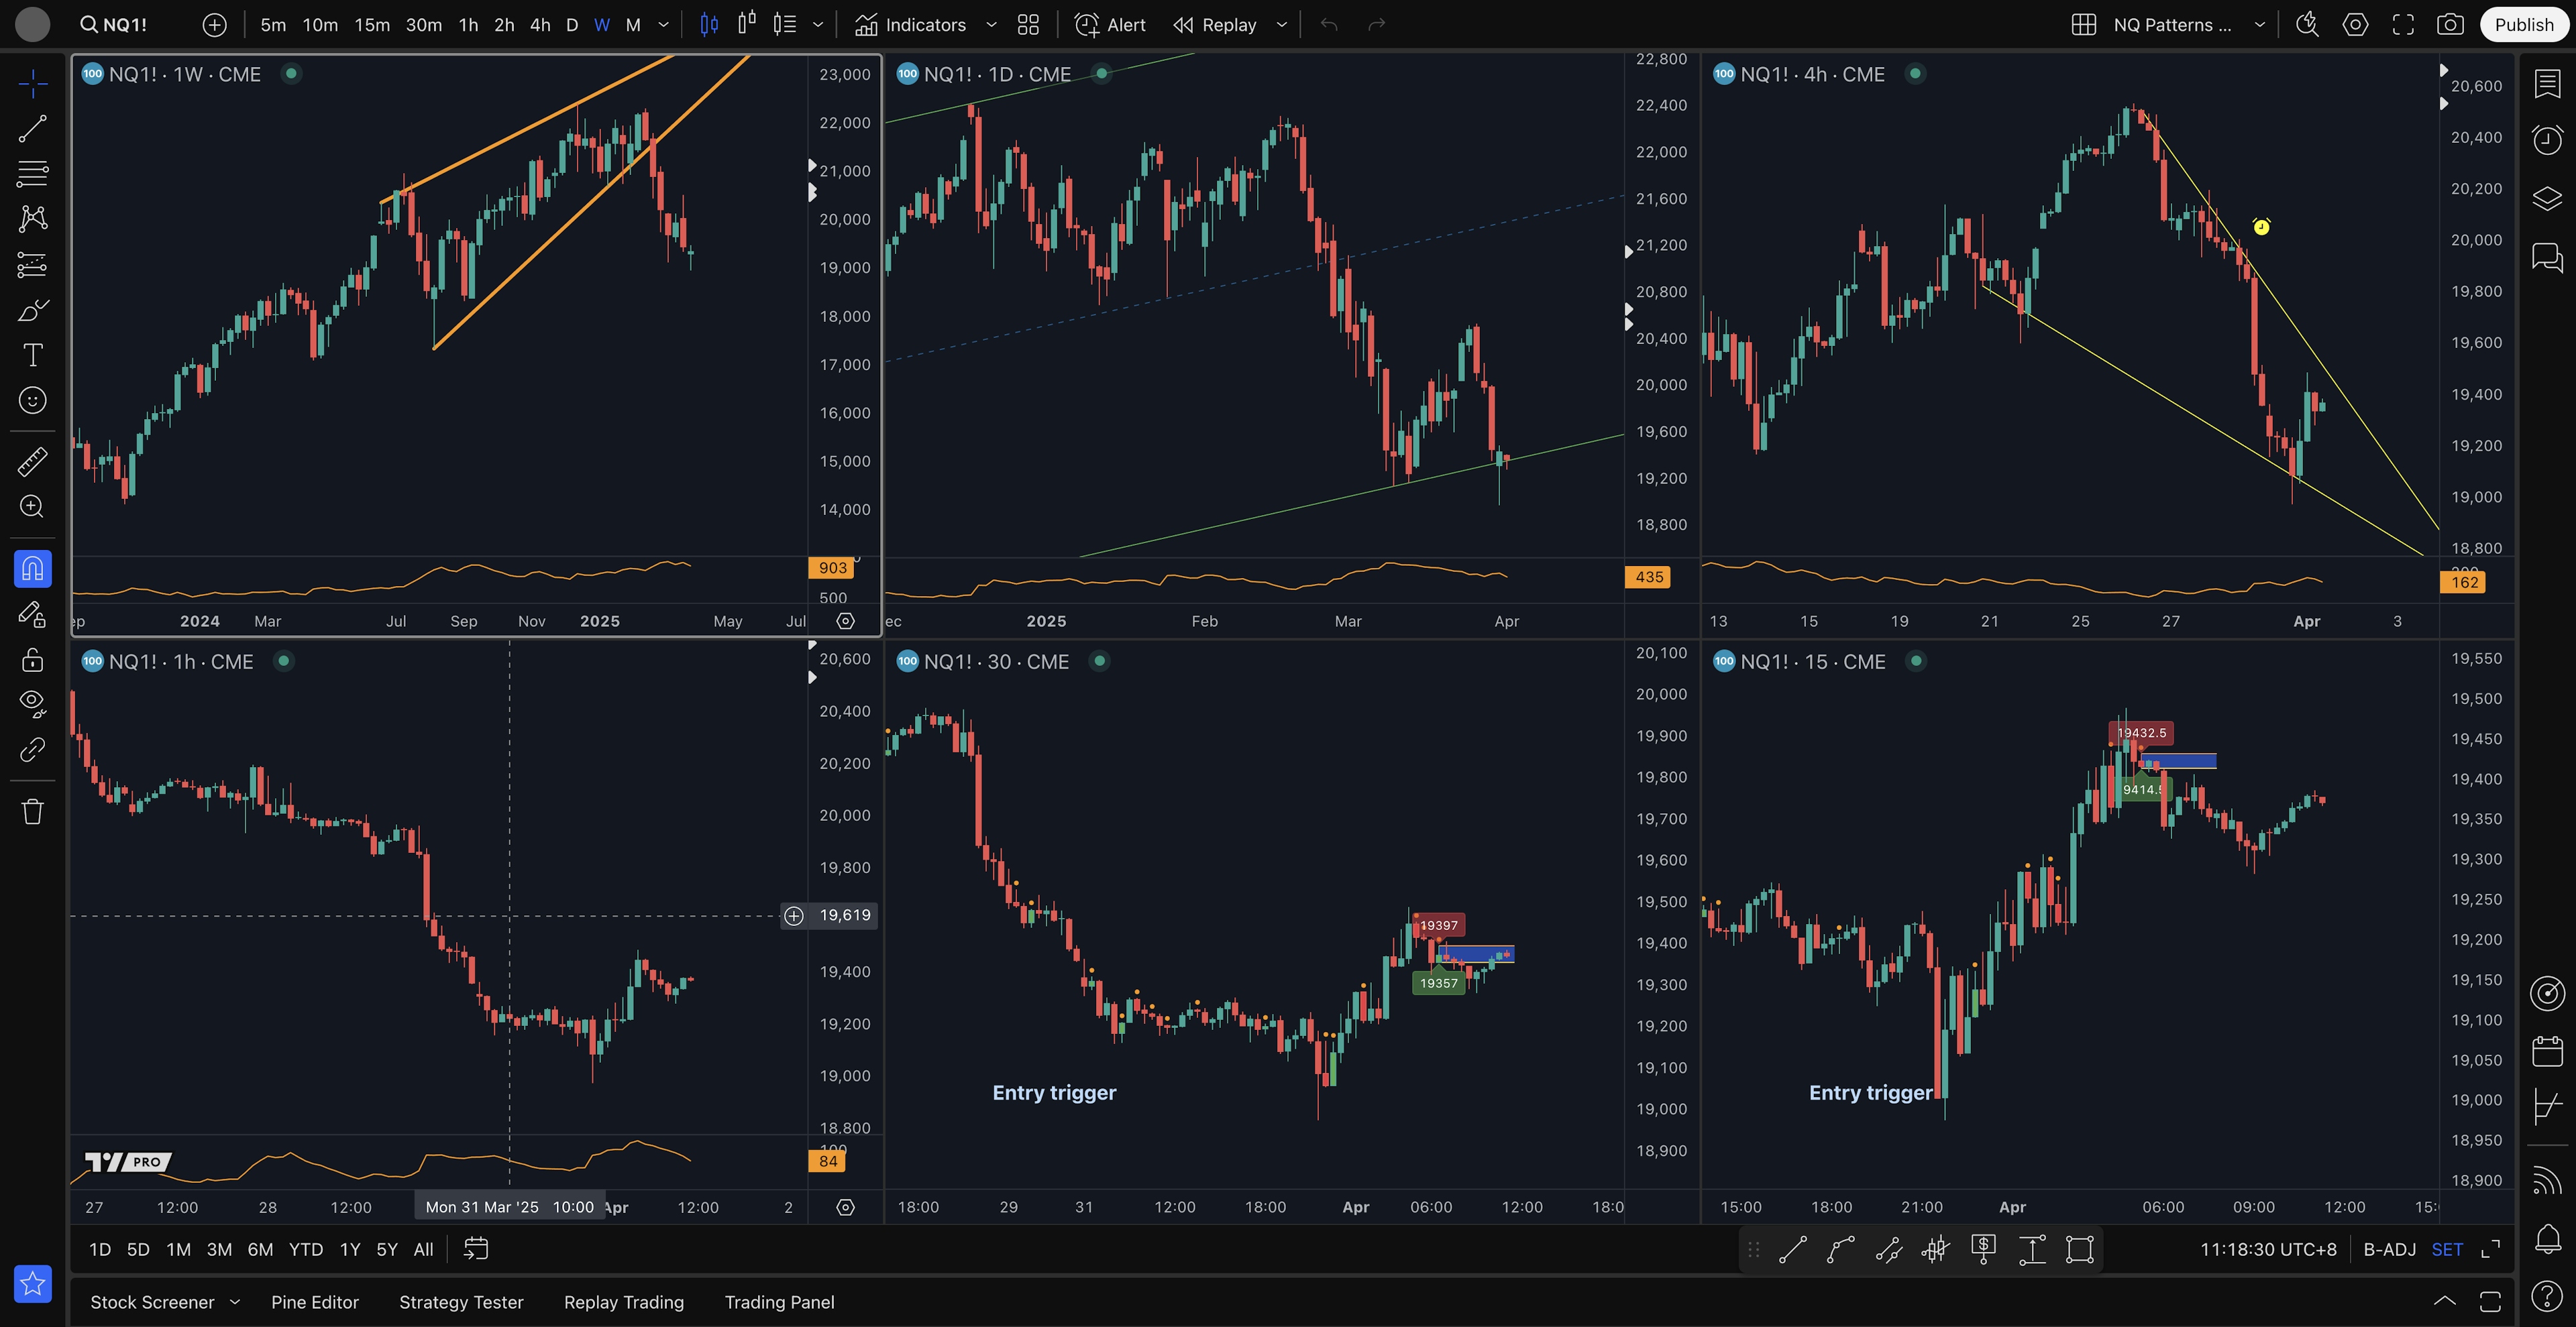Click the Publish button
The image size is (2576, 1327).
[x=2522, y=25]
